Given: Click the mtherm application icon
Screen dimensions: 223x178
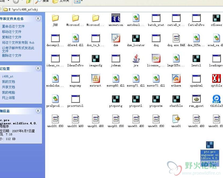Looking at the screenshot, I should 176,78.
